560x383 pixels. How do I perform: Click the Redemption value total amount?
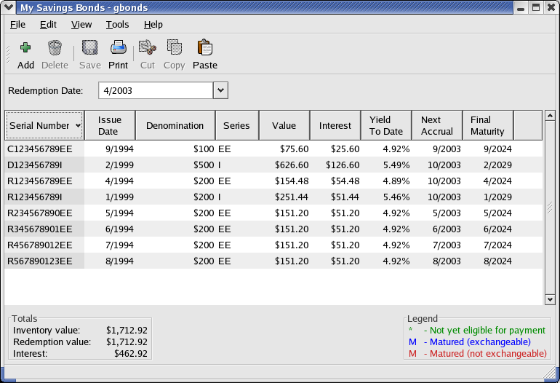coord(127,342)
